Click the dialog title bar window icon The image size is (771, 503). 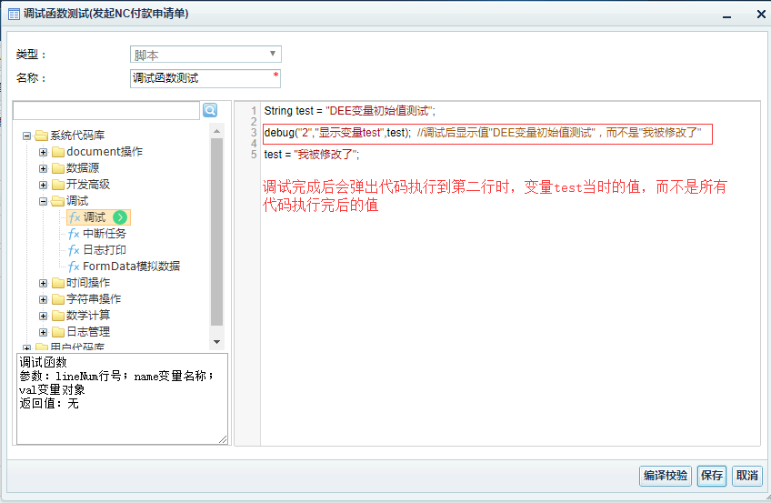tap(15, 15)
